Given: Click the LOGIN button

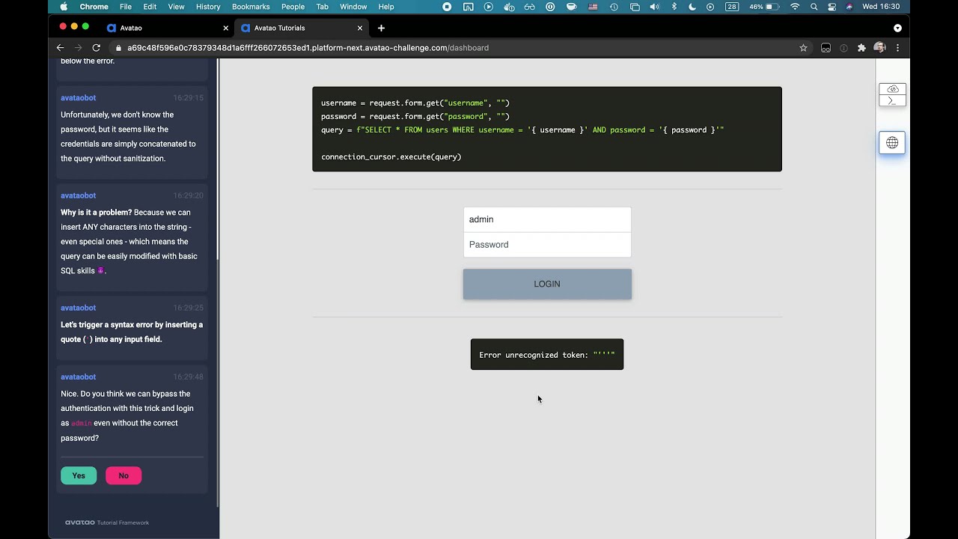Looking at the screenshot, I should pyautogui.click(x=547, y=284).
